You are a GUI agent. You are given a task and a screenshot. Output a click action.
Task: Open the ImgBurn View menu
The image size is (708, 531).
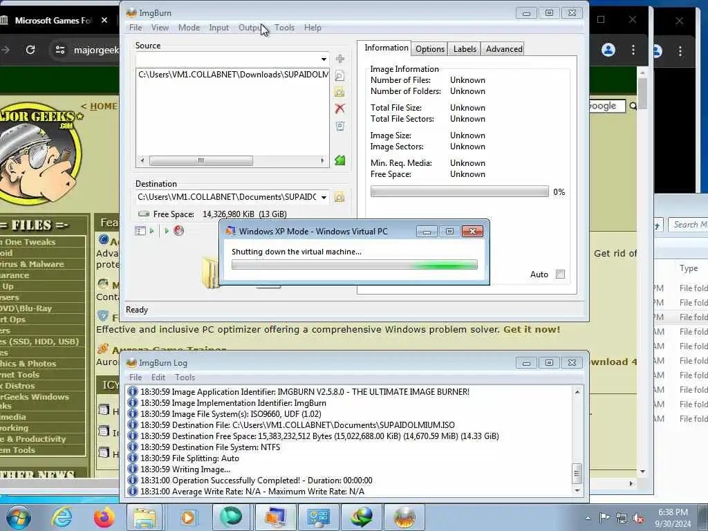160,28
